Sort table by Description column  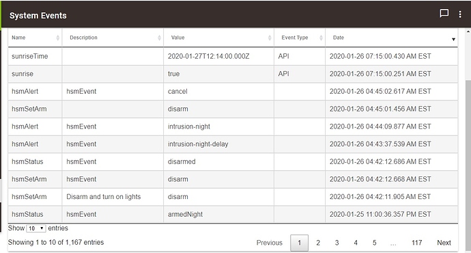[x=113, y=38]
